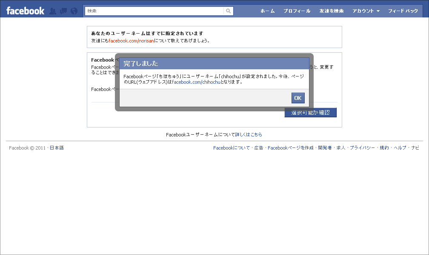Image resolution: width=429 pixels, height=255 pixels.
Task: Open the notifications globe icon
Action: click(x=74, y=11)
